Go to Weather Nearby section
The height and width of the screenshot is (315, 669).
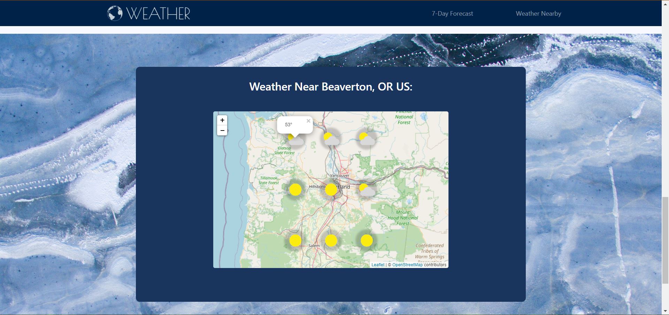coord(538,14)
